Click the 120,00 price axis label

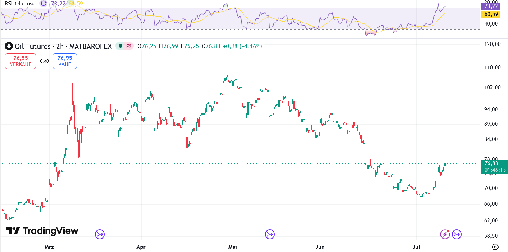click(492, 44)
